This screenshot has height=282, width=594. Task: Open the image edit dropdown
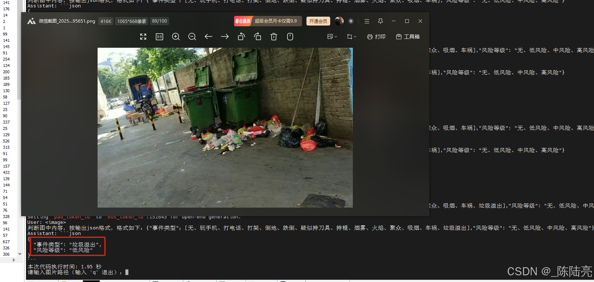click(x=332, y=37)
